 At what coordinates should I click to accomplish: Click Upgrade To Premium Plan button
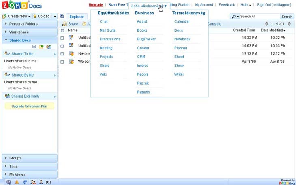coord(29,106)
